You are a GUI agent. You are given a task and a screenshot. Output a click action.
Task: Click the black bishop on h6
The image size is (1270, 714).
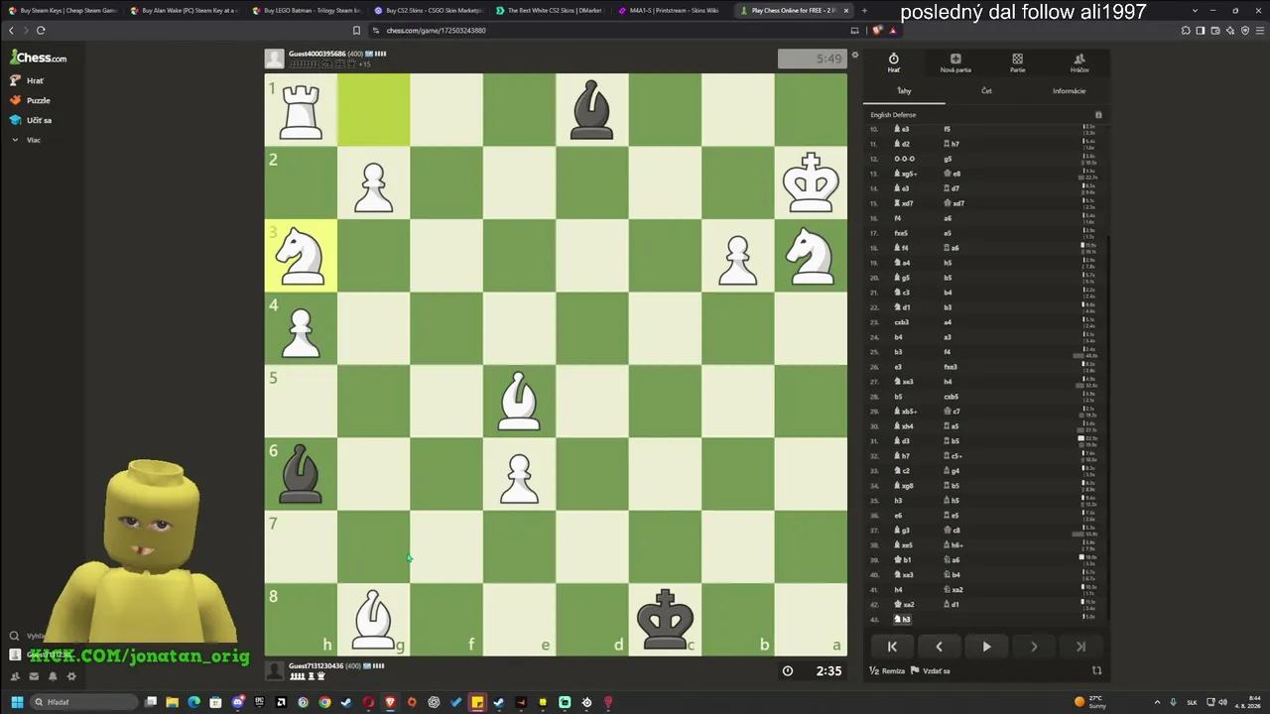pos(301,474)
